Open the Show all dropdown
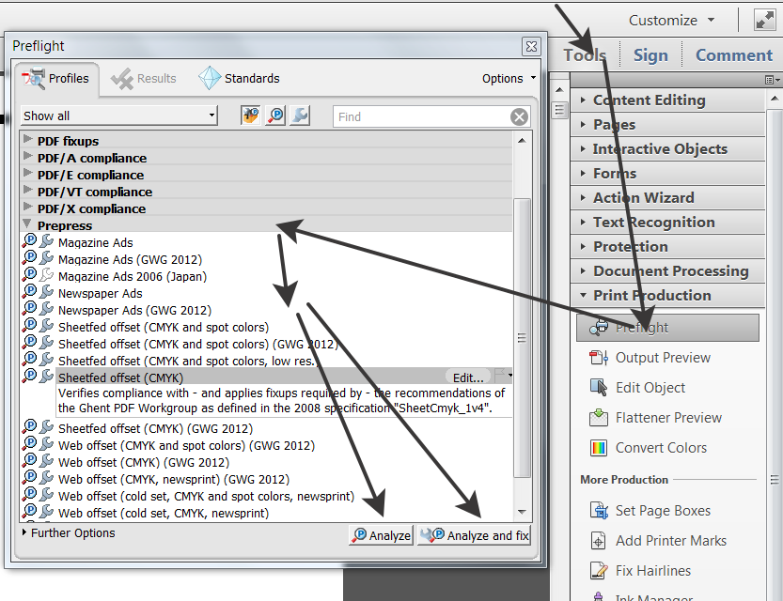Image resolution: width=783 pixels, height=601 pixels. pyautogui.click(x=118, y=116)
